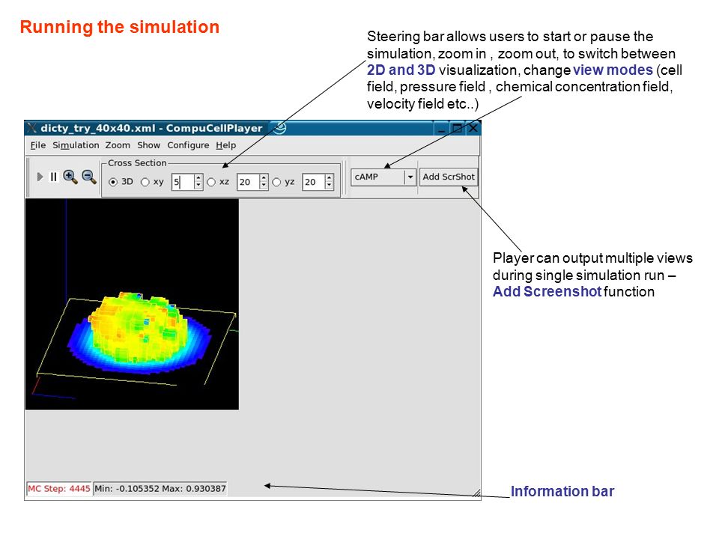Decrease the xy plane value with down arrow
Image resolution: width=719 pixels, height=539 pixels.
(198, 186)
